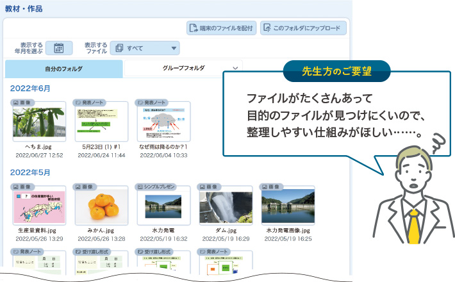
Task: Click the date 2022/05/19 16:32
Action: [x=163, y=239]
